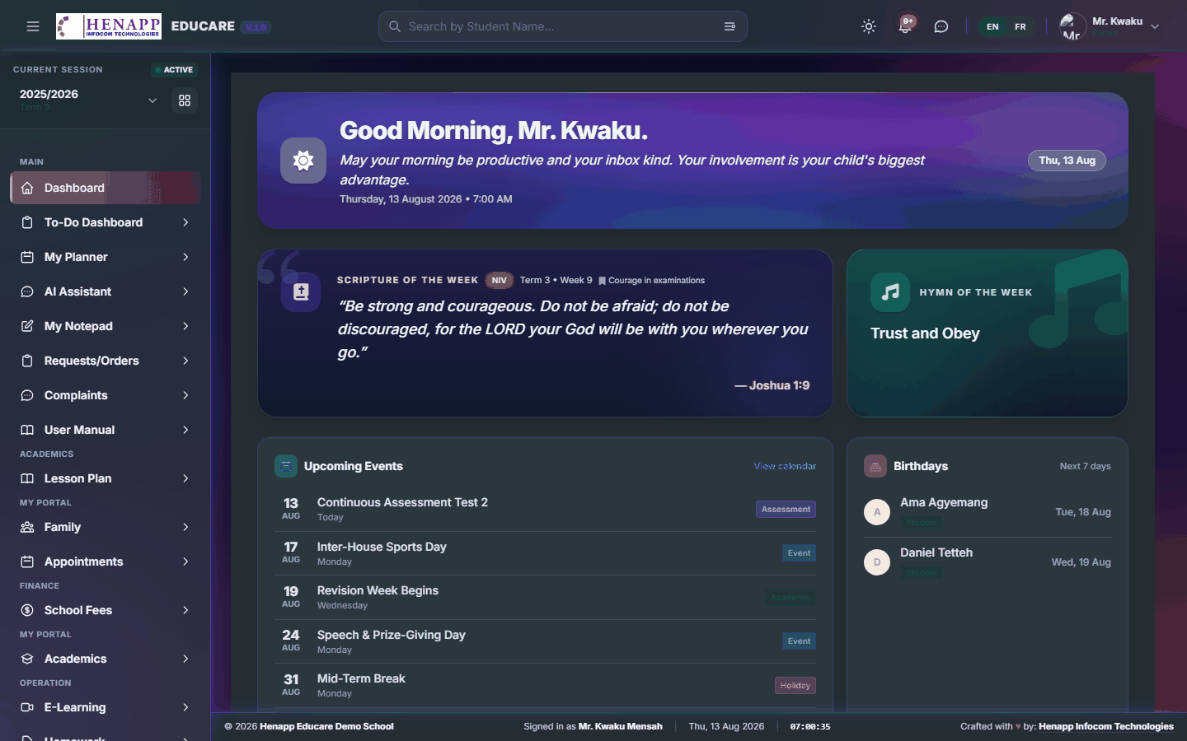Open Speech & Prize-Giving Day event
The height and width of the screenshot is (741, 1187).
(545, 641)
